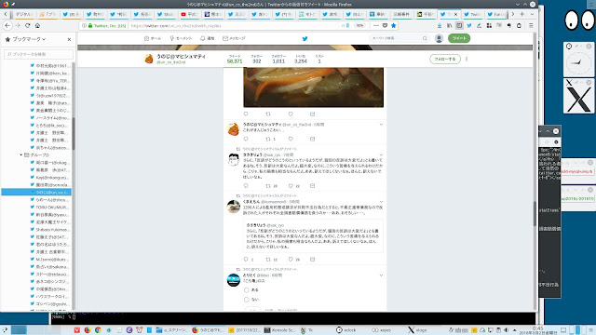This screenshot has height=335, width=596.
Task: Click Firefox icon in the taskbar launcher
Action: 88,330
